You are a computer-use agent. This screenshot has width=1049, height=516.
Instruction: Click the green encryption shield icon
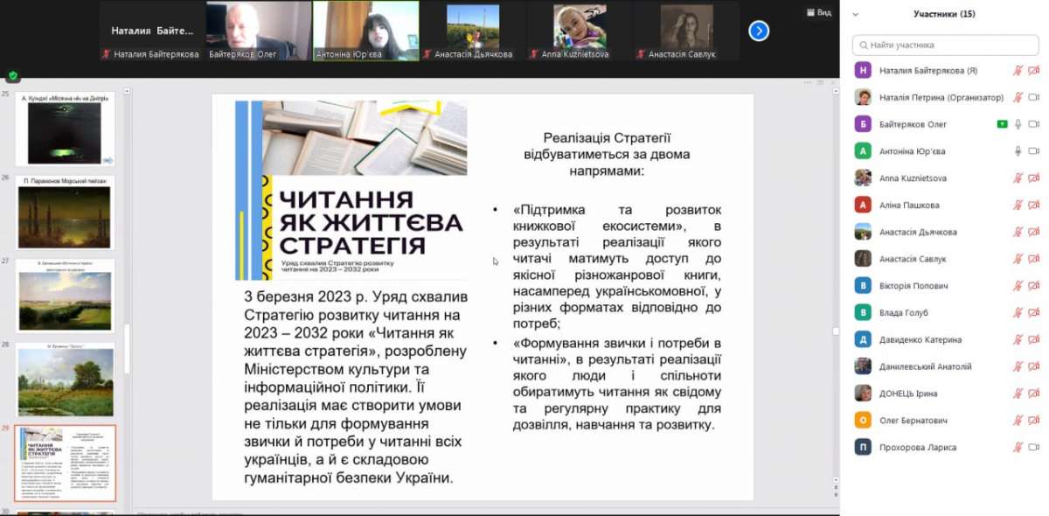pos(12,76)
